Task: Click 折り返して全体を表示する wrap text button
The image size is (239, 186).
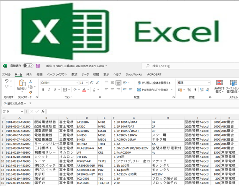Action: [154, 83]
